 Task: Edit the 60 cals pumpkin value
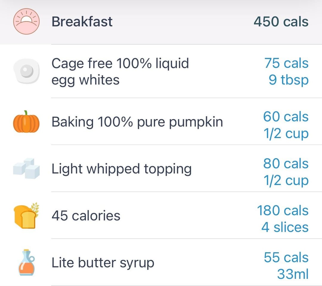coord(286,117)
